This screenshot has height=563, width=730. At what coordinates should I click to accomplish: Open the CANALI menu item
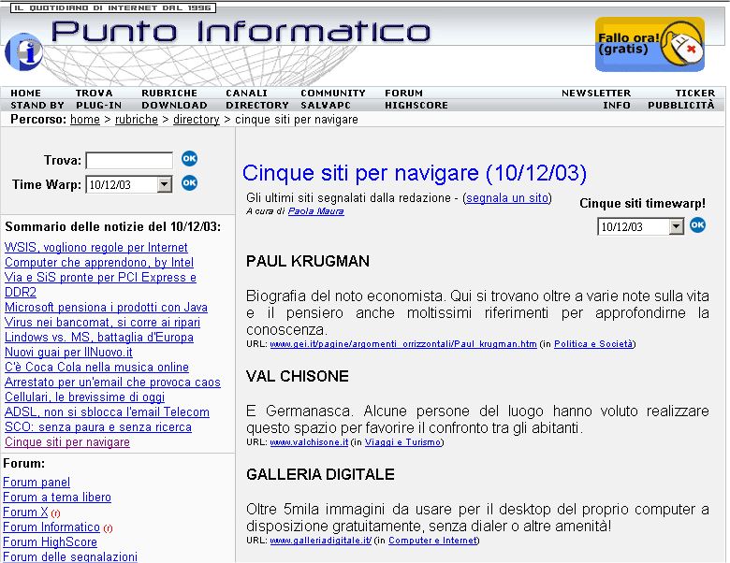tap(247, 94)
